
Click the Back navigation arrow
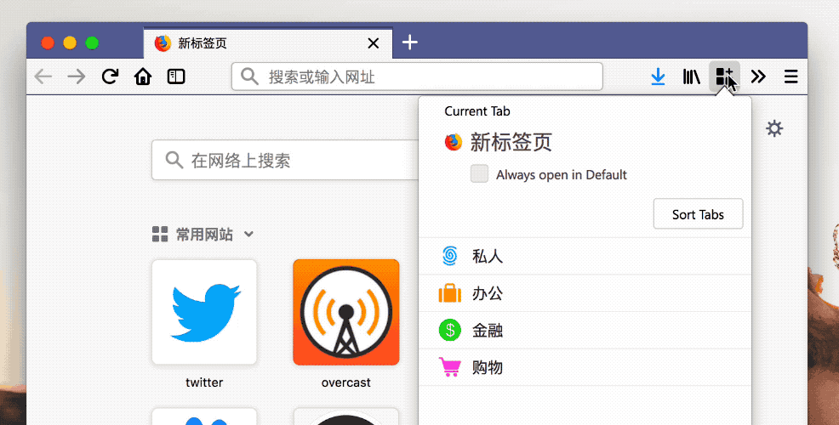(x=43, y=76)
